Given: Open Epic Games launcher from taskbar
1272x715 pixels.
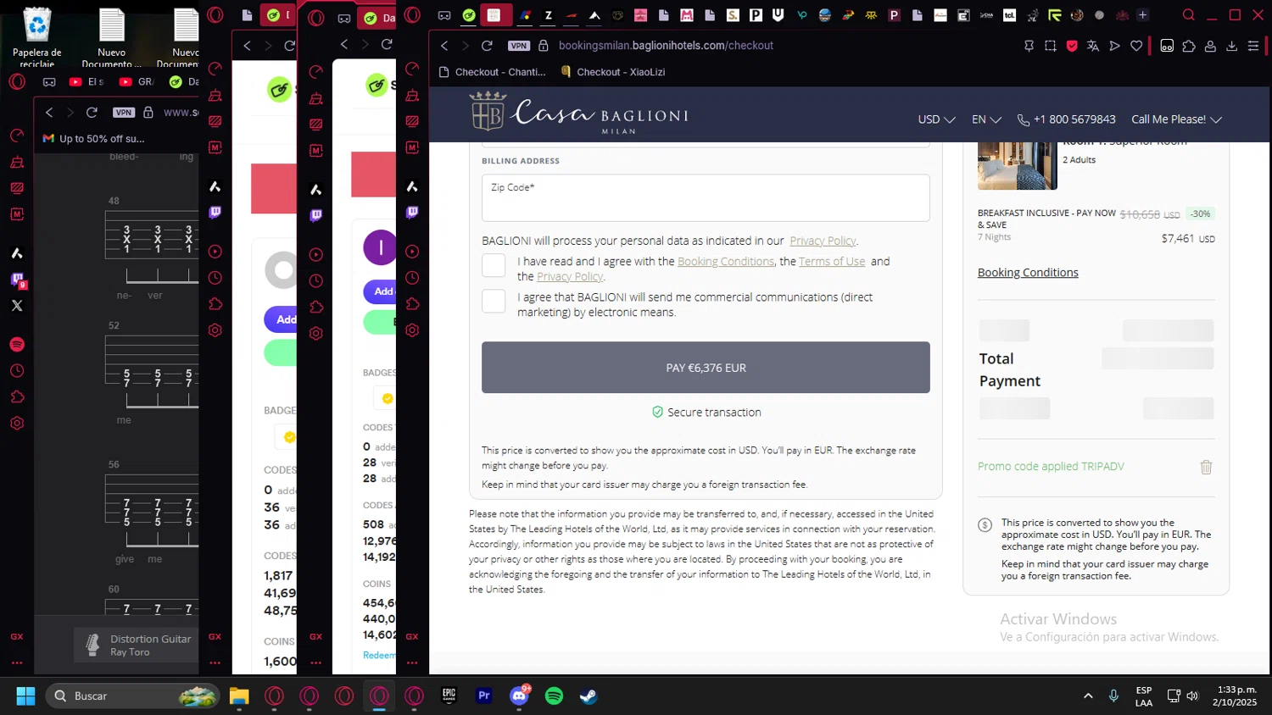Looking at the screenshot, I should (x=449, y=696).
